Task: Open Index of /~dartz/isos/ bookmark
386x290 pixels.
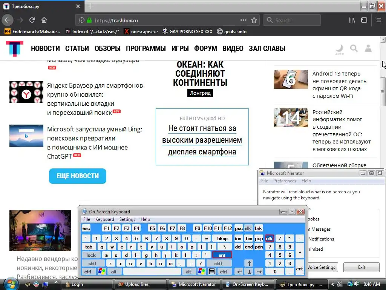Action: point(92,32)
